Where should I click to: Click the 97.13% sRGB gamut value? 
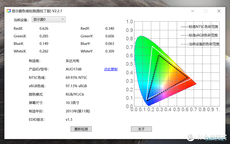76,86
